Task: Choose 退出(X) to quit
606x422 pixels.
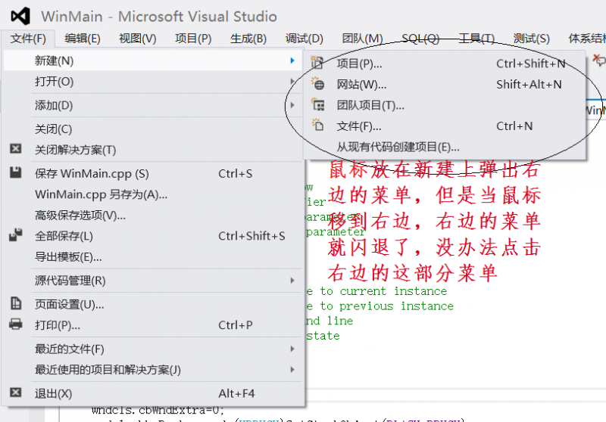Action: click(x=152, y=393)
